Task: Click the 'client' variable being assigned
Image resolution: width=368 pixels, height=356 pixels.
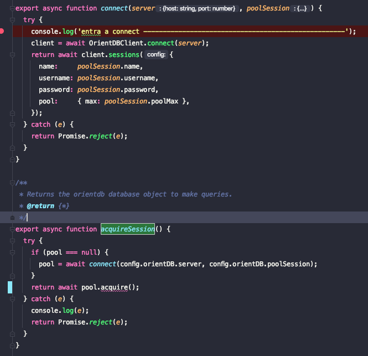Action: tap(43, 43)
